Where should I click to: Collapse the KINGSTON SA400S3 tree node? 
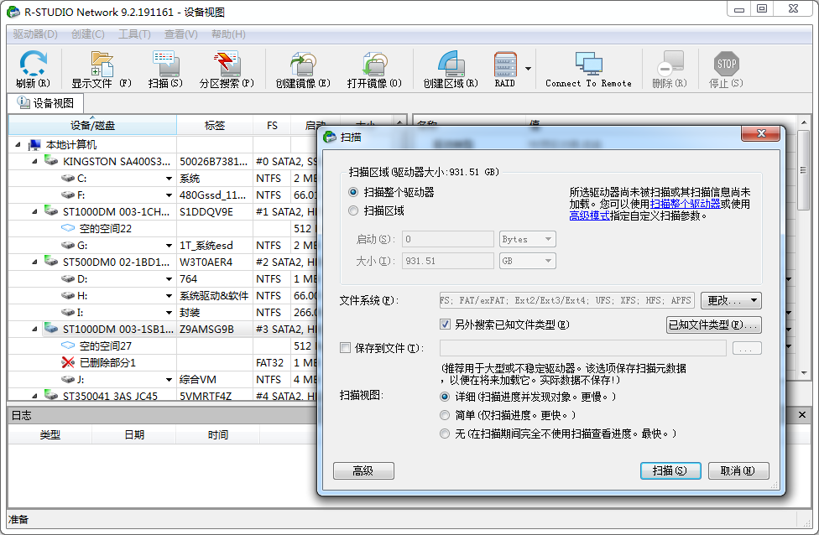[34, 161]
